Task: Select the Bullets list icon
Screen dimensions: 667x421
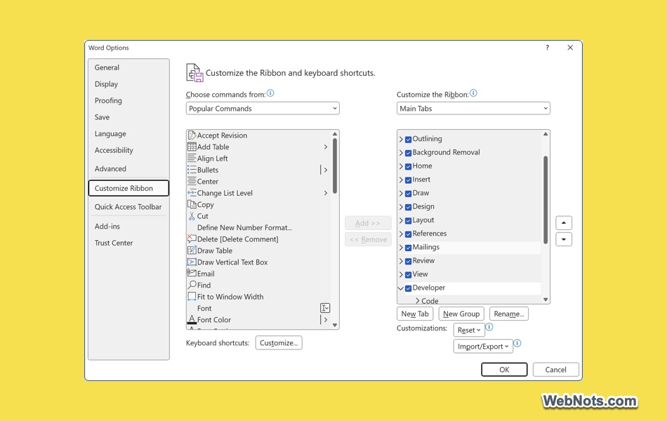Action: tap(192, 170)
